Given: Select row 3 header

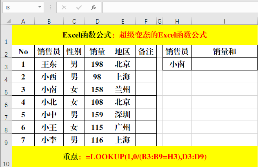Looking at the screenshot, I should coord(6,64).
